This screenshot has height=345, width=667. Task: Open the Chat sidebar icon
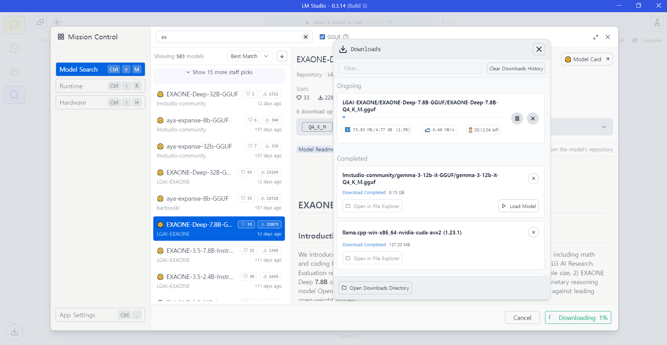tap(14, 25)
